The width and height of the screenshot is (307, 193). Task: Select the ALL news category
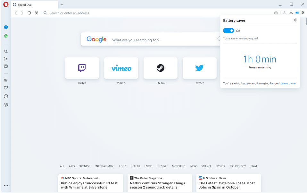tap(62, 166)
